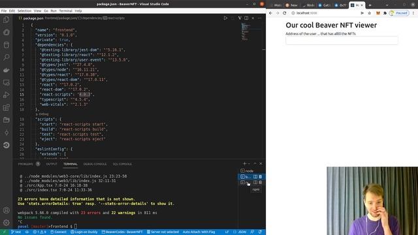Image resolution: width=418 pixels, height=235 pixels.
Task: Click the new terminal plus icon
Action: [244, 164]
